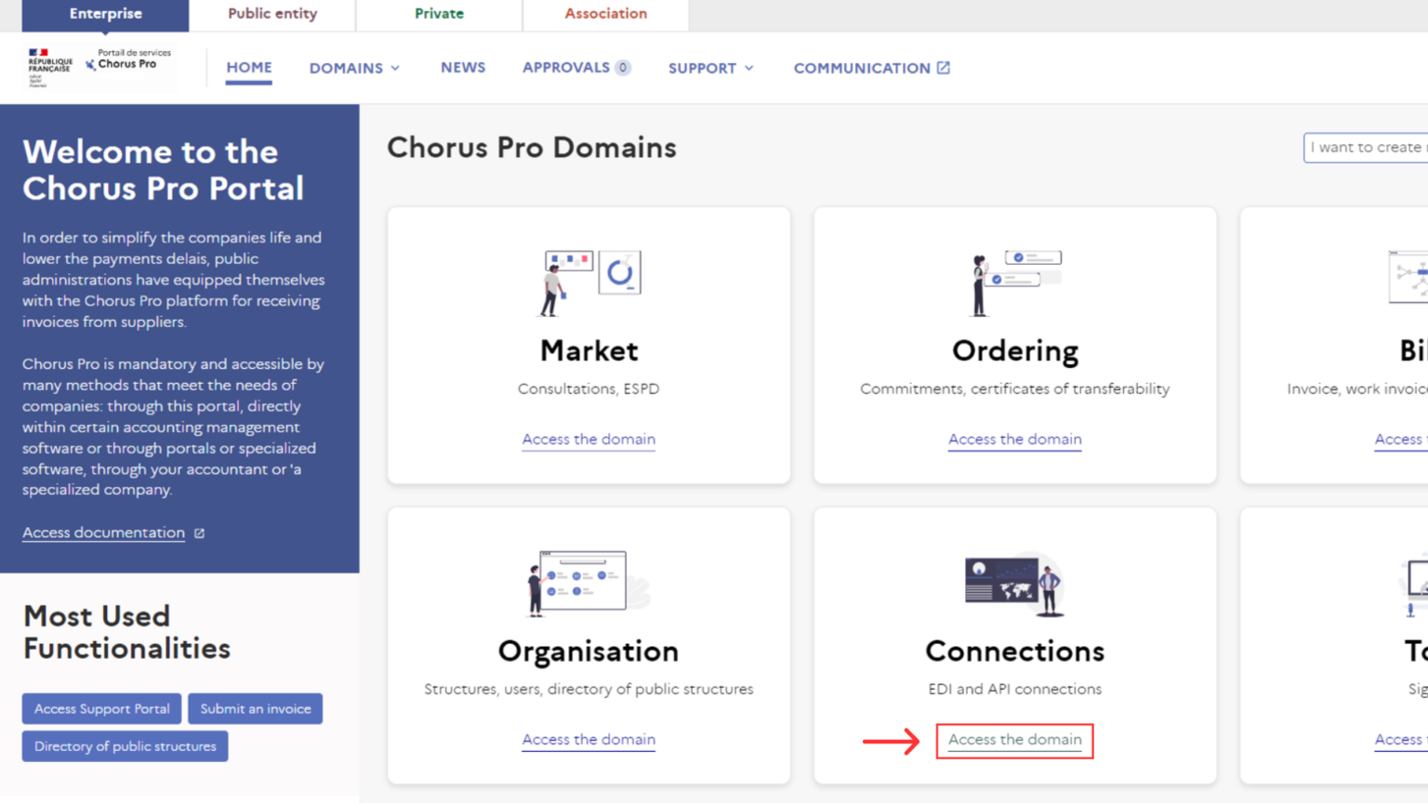Screen dimensions: 1428x803
Task: Click the 'I want to create' field
Action: click(x=1365, y=148)
